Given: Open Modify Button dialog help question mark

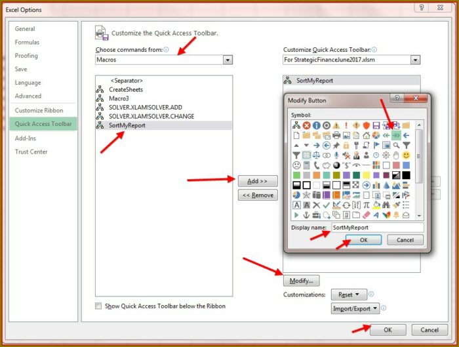Looking at the screenshot, I should click(x=397, y=98).
